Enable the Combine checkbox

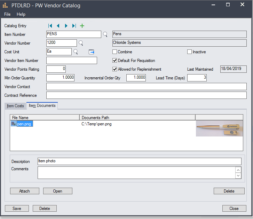coord(114,52)
